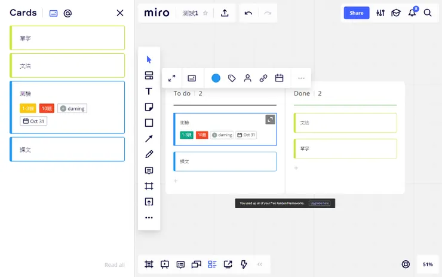
Task: Open frames panel in bottom toolbar
Action: [149, 264]
